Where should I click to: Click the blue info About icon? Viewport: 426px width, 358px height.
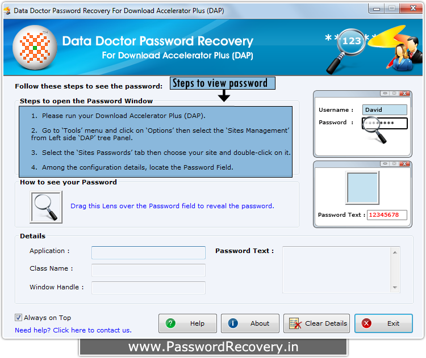tap(233, 323)
